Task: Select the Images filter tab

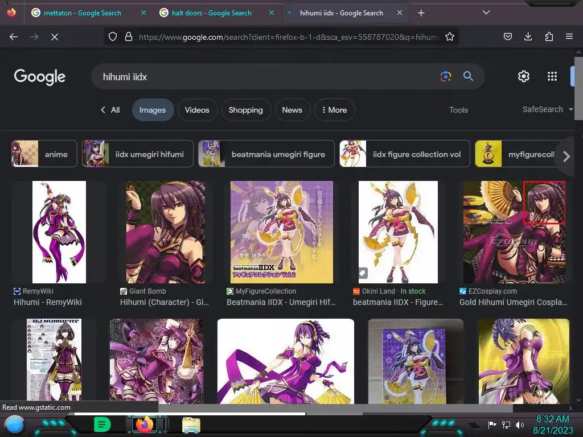Action: click(x=153, y=110)
